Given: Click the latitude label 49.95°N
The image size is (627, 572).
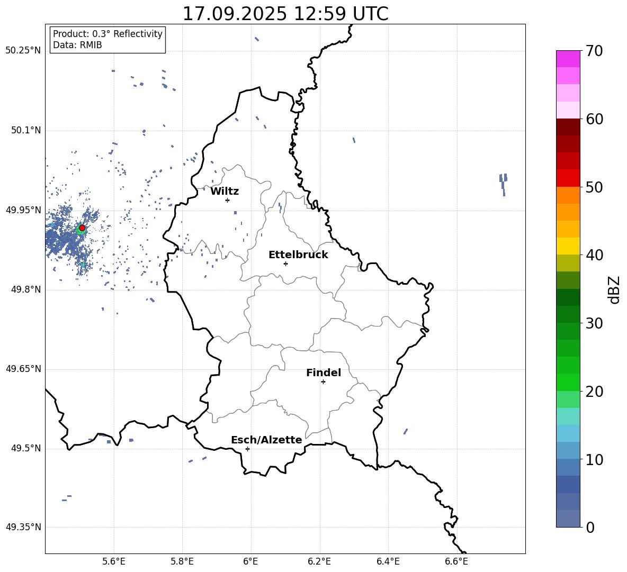Looking at the screenshot, I should (23, 210).
